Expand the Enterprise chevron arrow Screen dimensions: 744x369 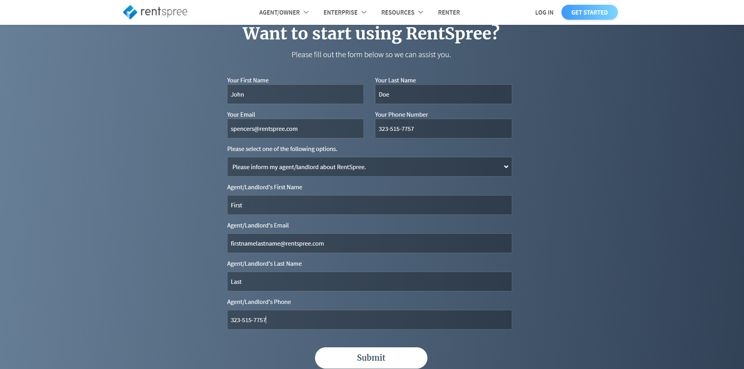click(x=364, y=12)
